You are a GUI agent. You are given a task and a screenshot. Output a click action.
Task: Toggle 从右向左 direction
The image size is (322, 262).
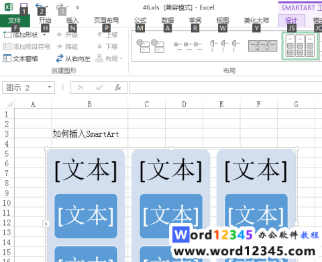73,58
